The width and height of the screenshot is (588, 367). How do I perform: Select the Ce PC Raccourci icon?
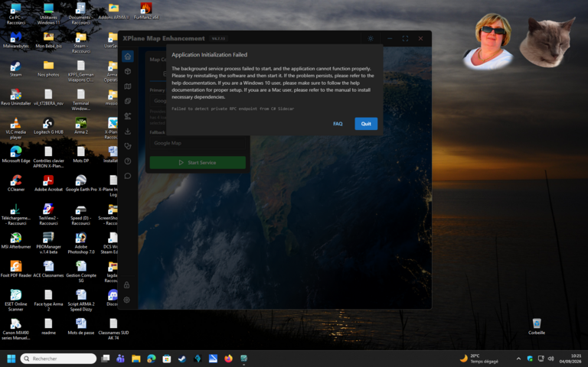[16, 14]
